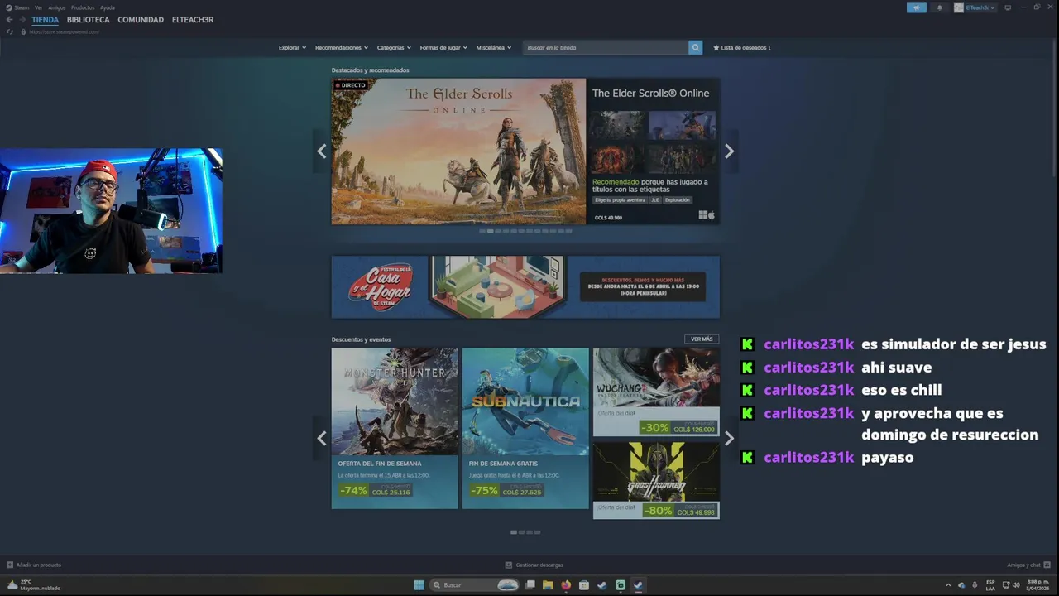Switch to the TIENDA tab

coord(46,20)
